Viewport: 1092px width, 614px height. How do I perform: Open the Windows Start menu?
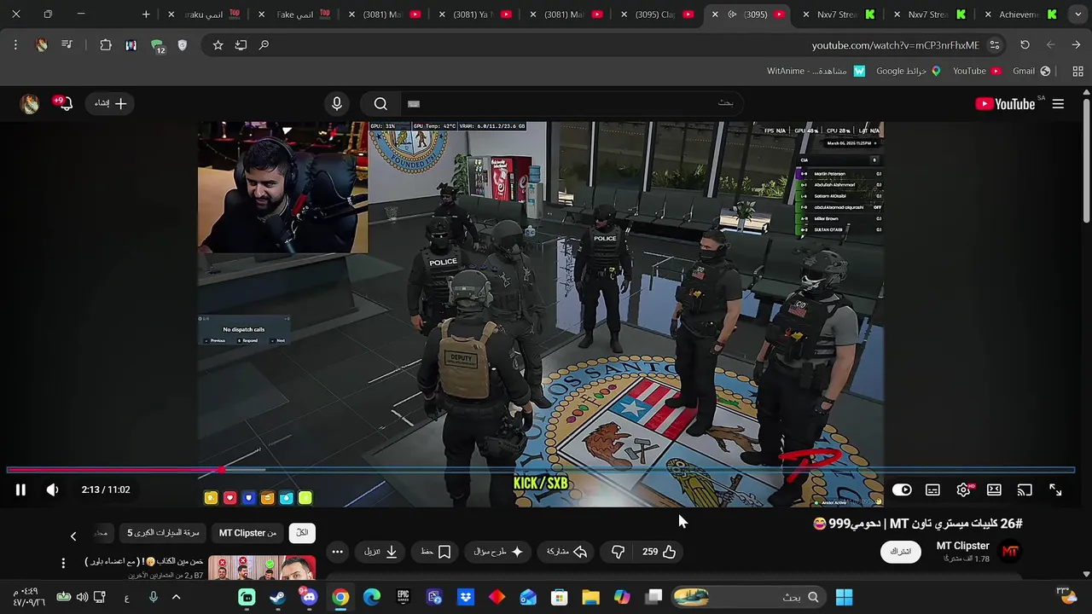pos(844,597)
